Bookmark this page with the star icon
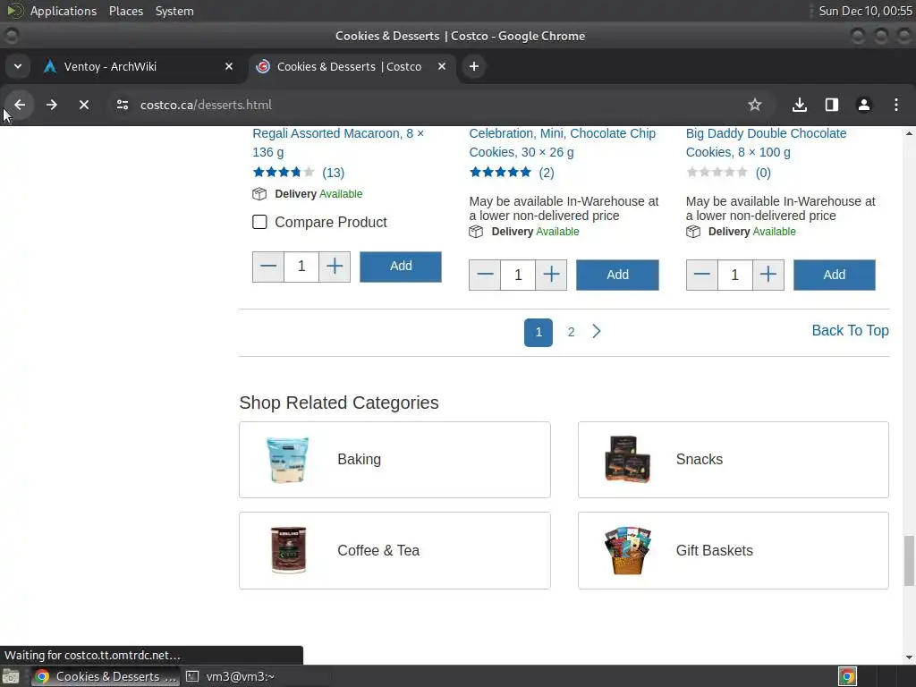The height and width of the screenshot is (687, 916). pos(755,106)
